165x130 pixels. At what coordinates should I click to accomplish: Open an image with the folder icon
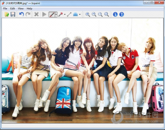click(x=7, y=14)
